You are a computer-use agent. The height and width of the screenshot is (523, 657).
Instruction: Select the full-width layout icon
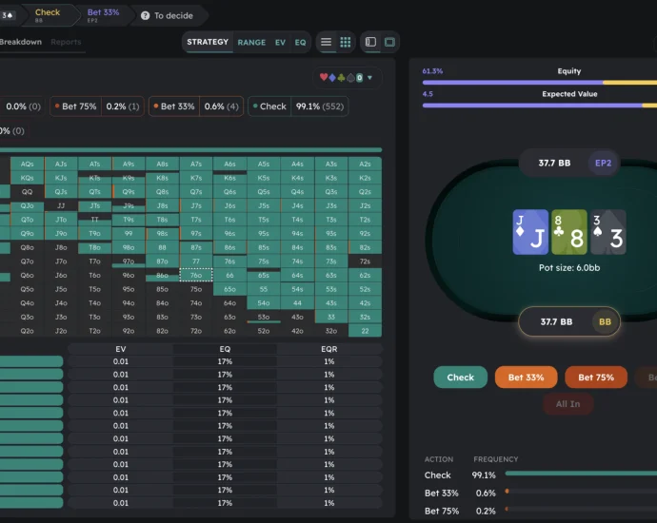390,43
